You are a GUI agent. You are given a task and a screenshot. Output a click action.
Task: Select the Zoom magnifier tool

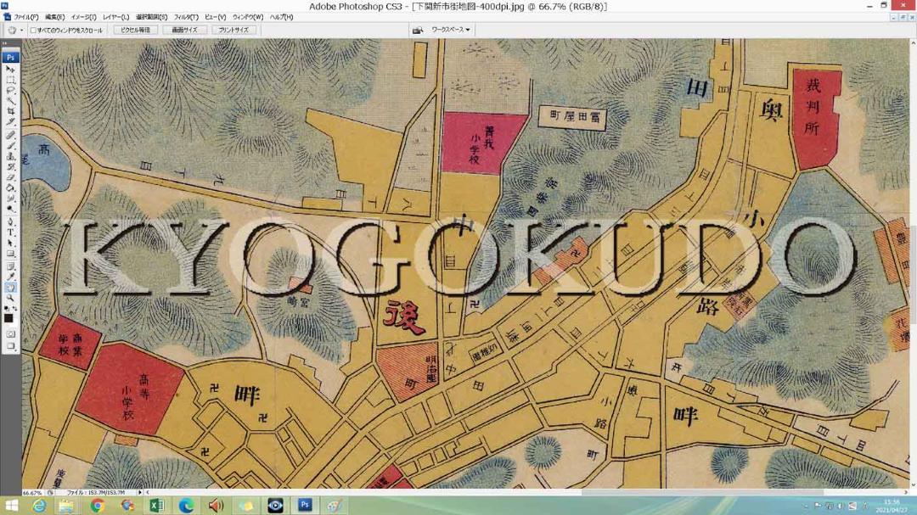[10, 298]
